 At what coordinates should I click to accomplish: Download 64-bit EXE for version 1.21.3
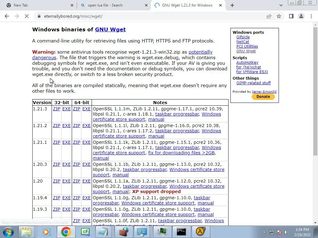[x=86, y=109]
